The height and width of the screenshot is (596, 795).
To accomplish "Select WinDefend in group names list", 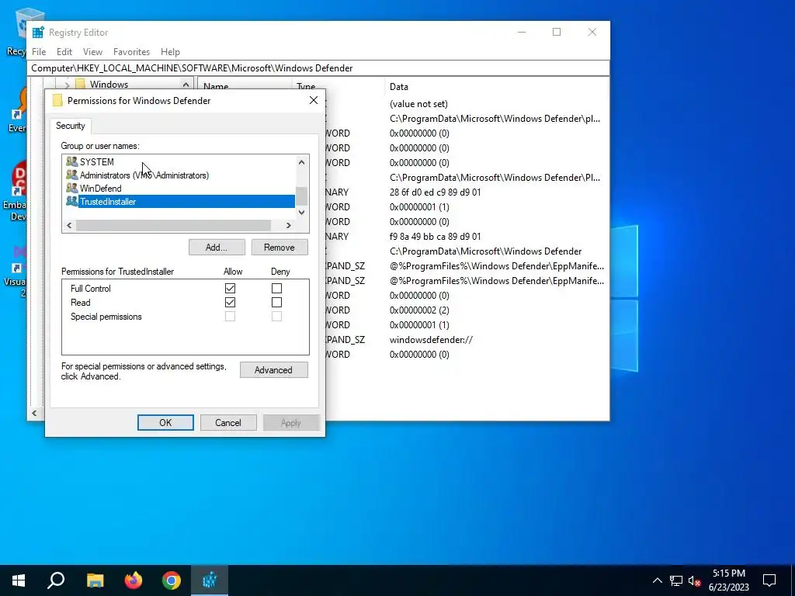I will (x=100, y=188).
